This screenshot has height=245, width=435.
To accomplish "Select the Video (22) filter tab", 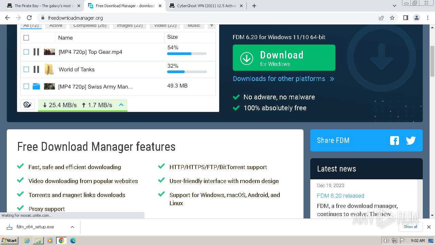I will pos(165,26).
